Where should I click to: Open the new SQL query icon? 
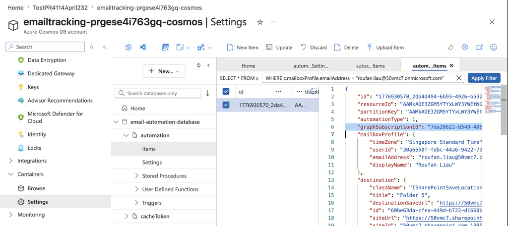point(166,47)
